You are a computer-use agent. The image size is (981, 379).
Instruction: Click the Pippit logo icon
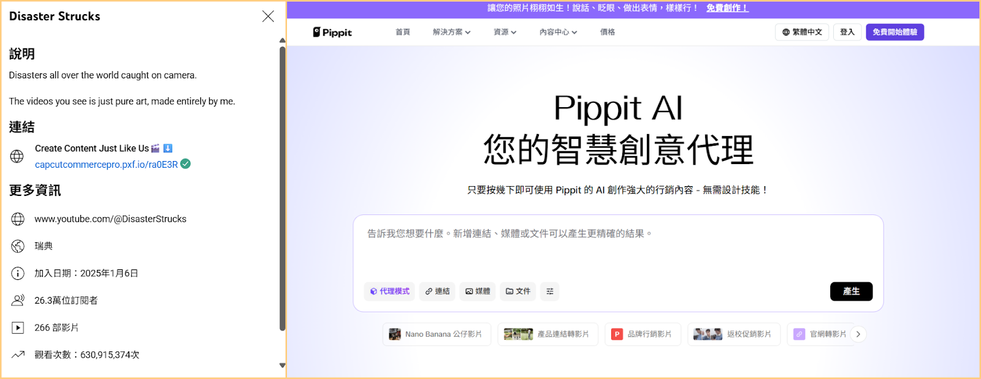click(316, 32)
